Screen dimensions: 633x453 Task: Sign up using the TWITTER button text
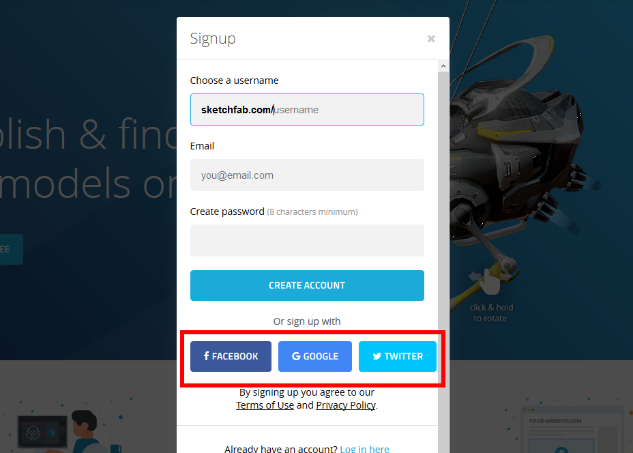point(404,356)
